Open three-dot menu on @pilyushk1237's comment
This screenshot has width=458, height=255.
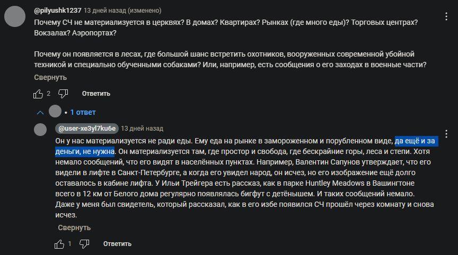point(446,16)
